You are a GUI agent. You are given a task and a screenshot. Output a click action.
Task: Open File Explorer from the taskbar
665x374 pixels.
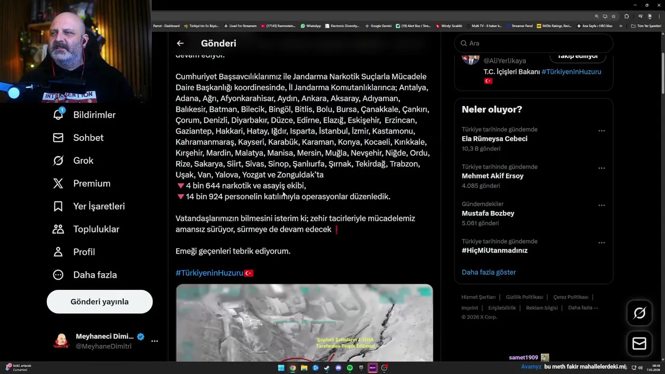point(304,368)
